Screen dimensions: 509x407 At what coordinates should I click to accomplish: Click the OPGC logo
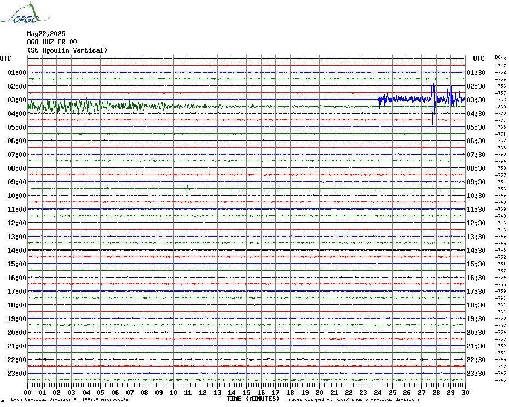point(25,13)
